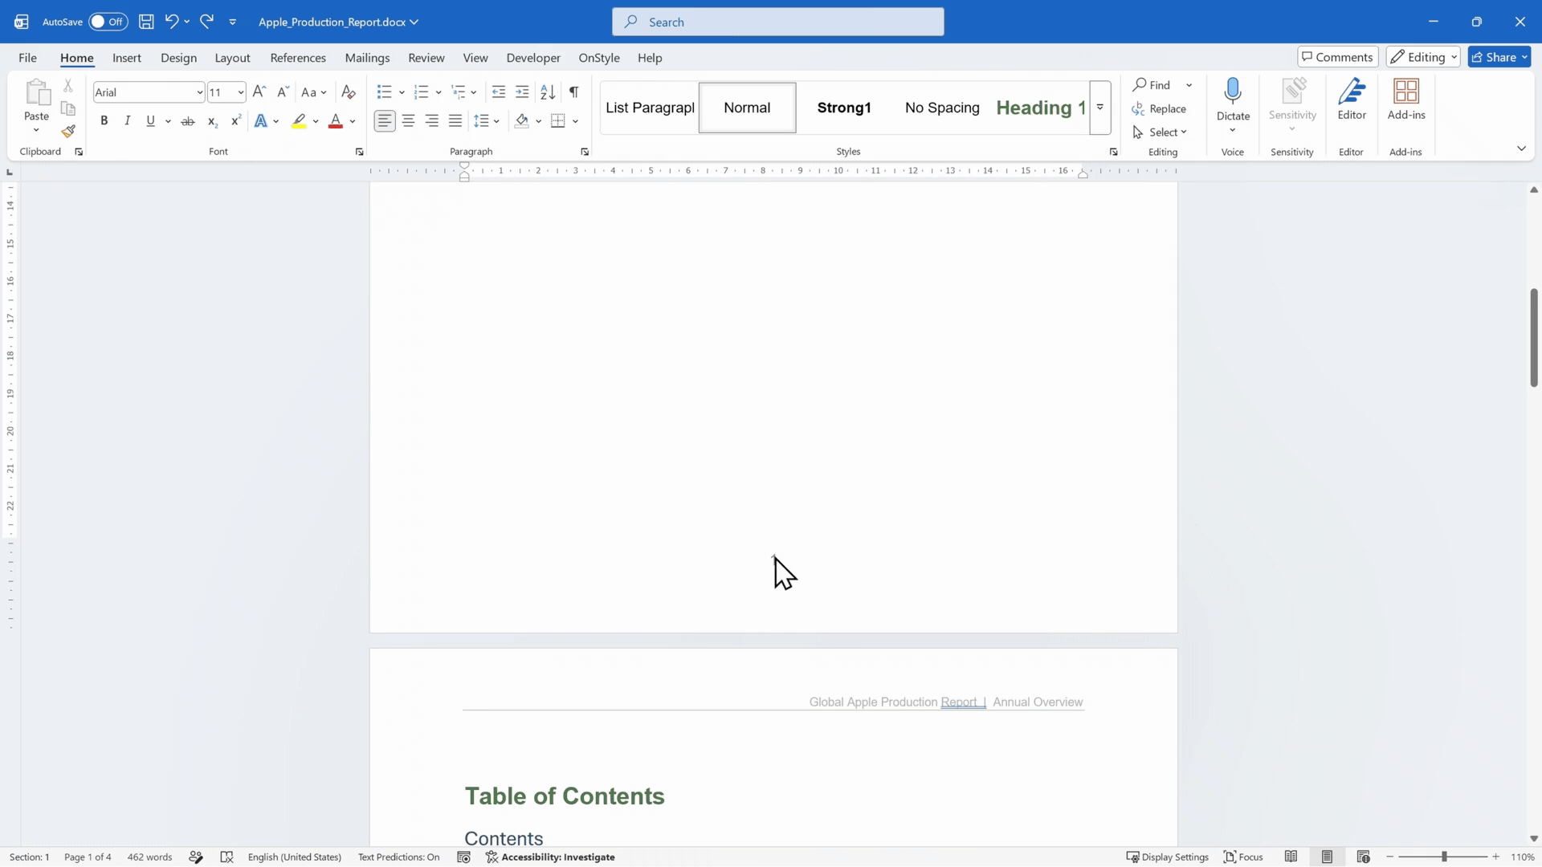Click Paste clipboard icon
This screenshot has width=1542, height=867.
[x=36, y=93]
